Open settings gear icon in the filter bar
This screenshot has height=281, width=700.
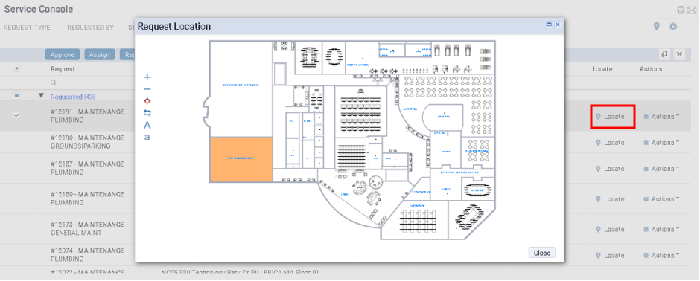(672, 27)
